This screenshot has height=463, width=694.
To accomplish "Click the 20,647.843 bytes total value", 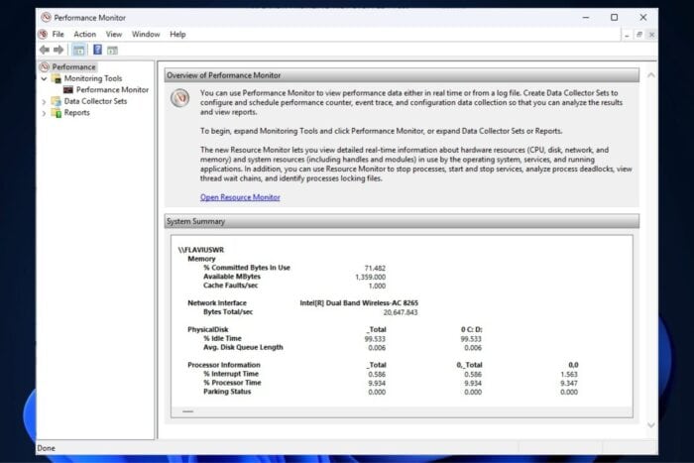I will coord(401,312).
